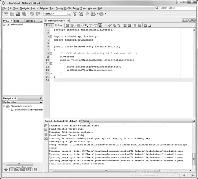Toggle History view button in editor
Viewport: 198px width, 179px height.
coord(59,25)
